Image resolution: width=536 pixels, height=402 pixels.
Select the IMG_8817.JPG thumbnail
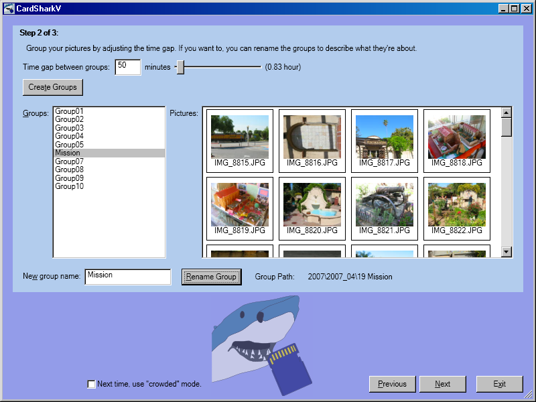(385, 141)
